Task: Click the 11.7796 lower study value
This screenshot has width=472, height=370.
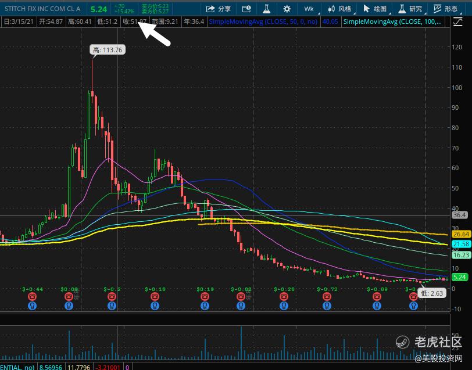Action: click(78, 367)
